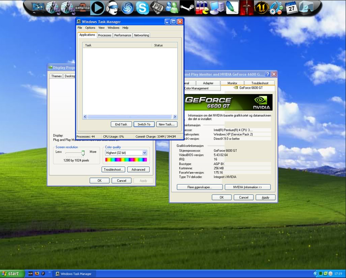
Task: Launch Battlefield 2 from the dock
Action: [x=83, y=8]
